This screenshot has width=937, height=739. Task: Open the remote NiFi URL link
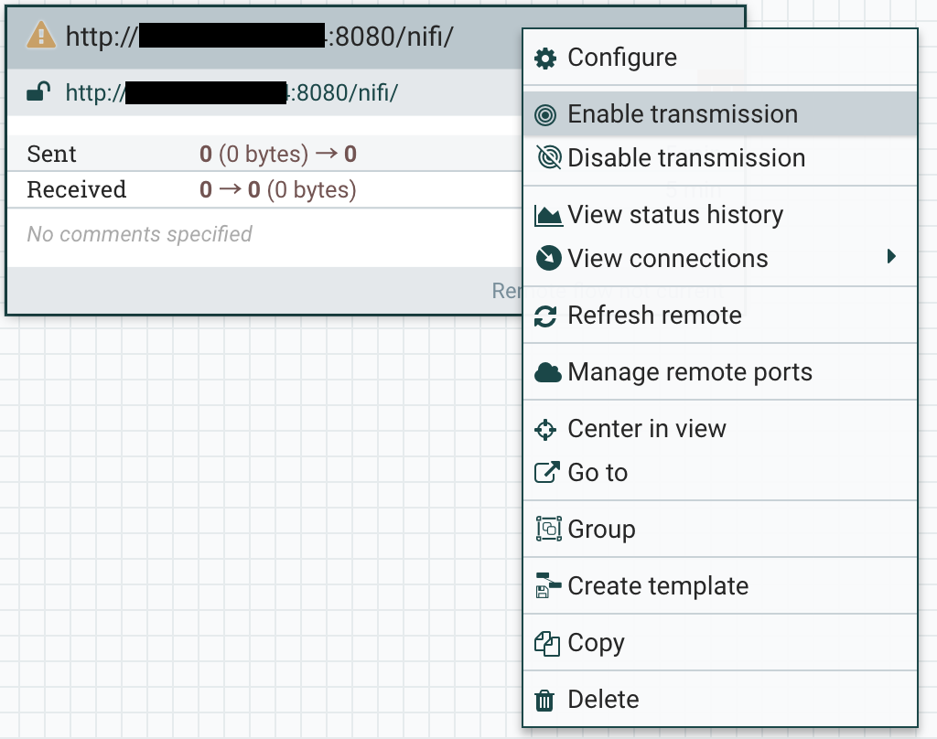(232, 93)
